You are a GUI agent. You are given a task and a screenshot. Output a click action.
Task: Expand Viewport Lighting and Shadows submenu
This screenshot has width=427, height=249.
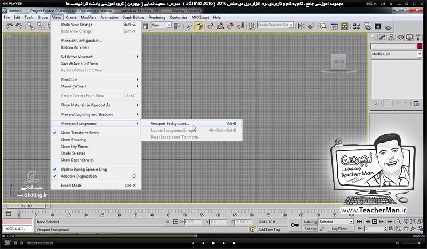(x=97, y=114)
